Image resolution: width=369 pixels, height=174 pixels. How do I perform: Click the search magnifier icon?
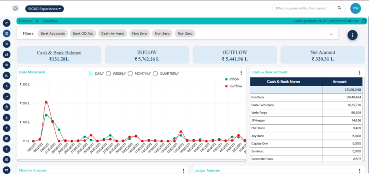[339, 8]
